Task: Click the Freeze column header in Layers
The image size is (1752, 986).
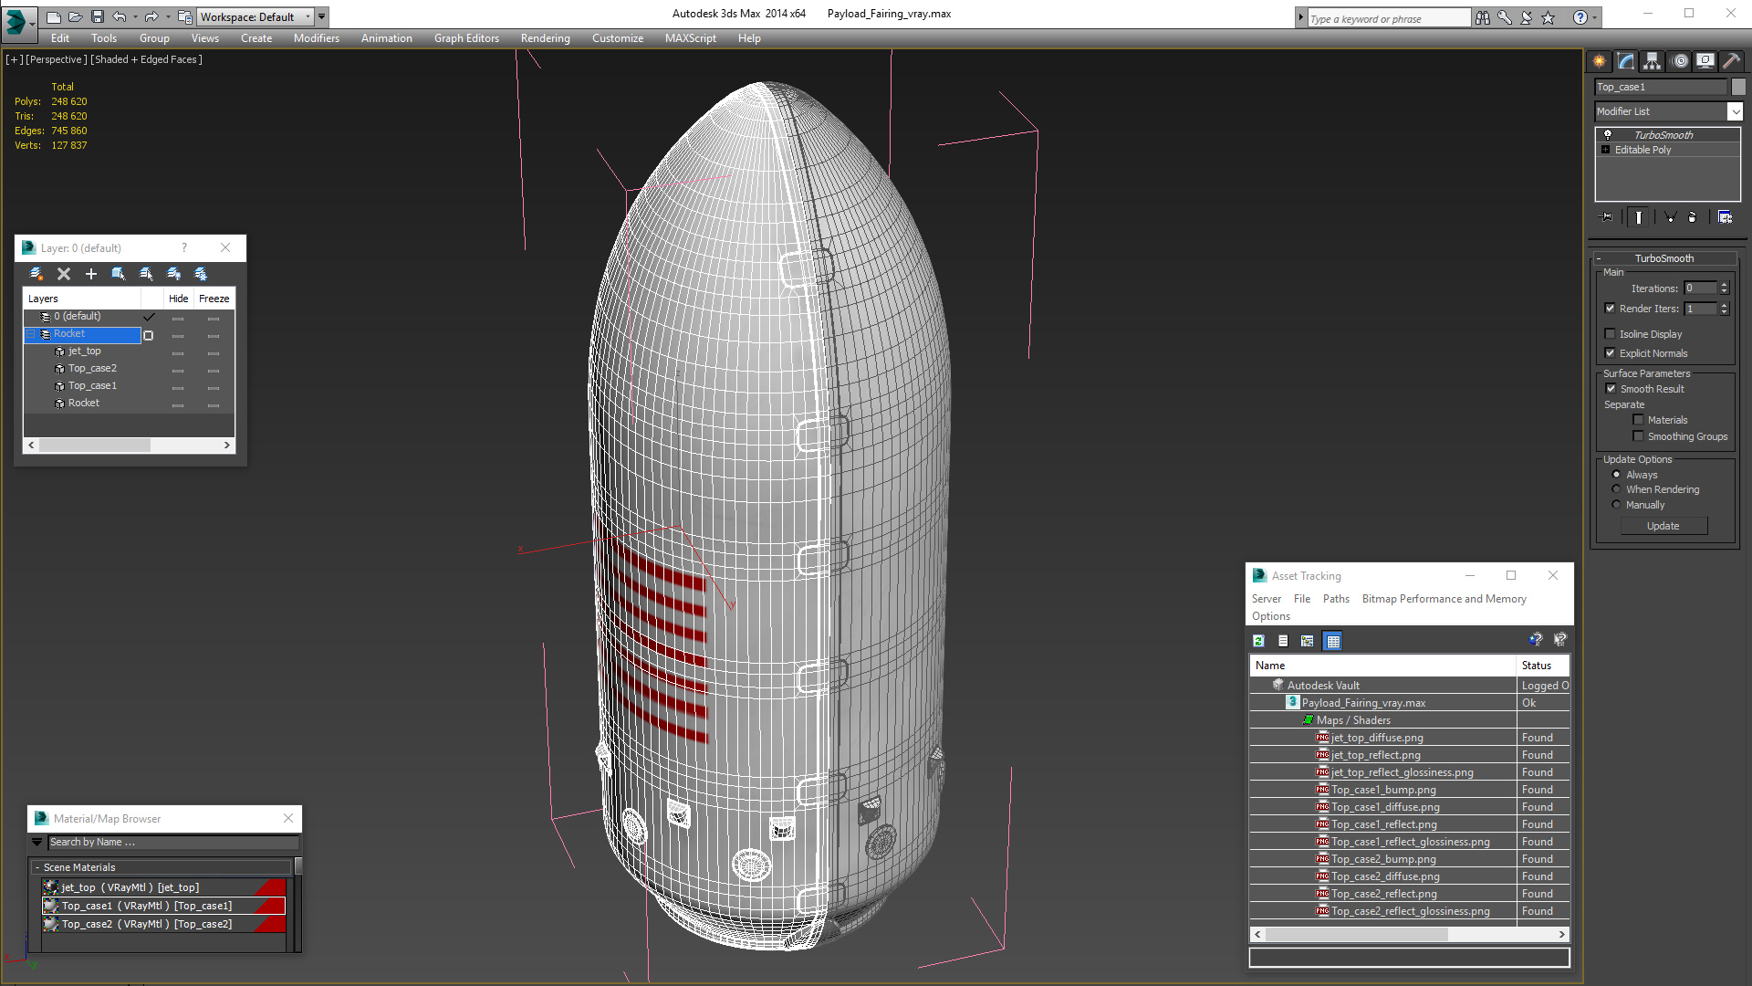Action: click(214, 299)
